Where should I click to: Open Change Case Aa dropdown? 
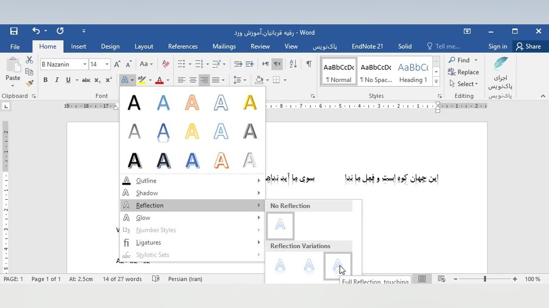point(146,64)
